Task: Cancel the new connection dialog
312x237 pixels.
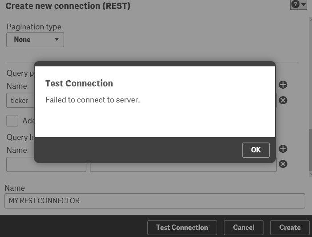Action: click(243, 227)
